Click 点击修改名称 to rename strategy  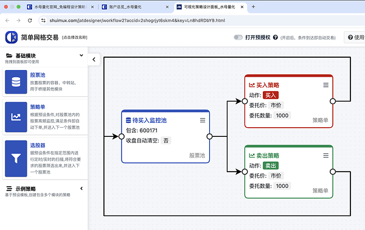tap(74, 38)
